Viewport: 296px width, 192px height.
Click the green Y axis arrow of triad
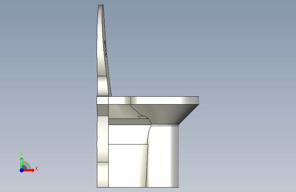click(x=22, y=163)
